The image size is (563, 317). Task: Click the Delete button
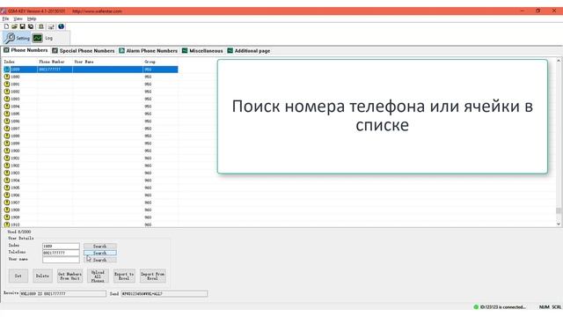click(42, 276)
